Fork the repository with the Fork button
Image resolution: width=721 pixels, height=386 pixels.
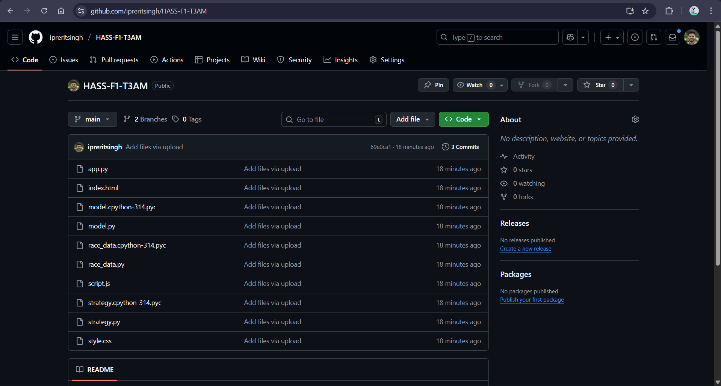pos(534,85)
